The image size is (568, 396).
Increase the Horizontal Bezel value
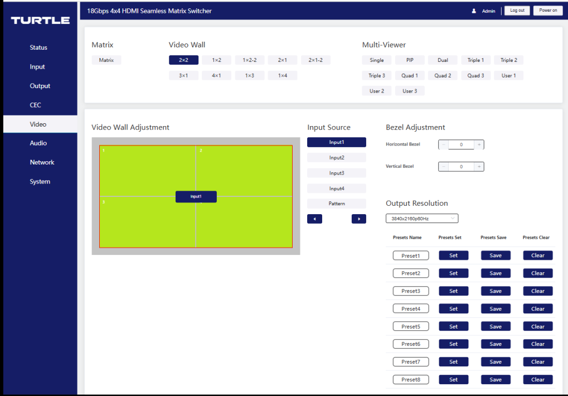(478, 144)
